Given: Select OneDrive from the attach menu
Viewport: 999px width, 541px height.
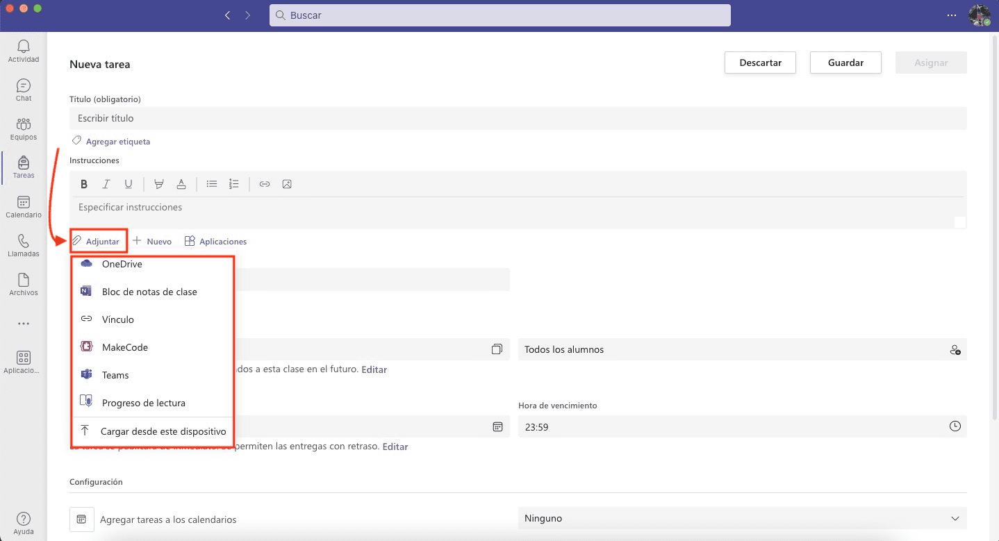Looking at the screenshot, I should coord(122,264).
